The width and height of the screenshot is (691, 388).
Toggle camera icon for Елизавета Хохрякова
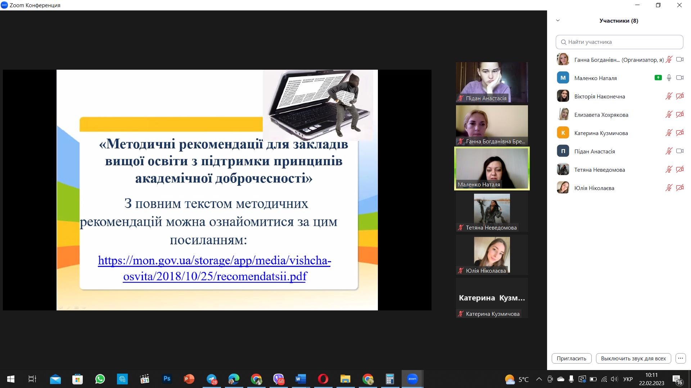pos(679,114)
